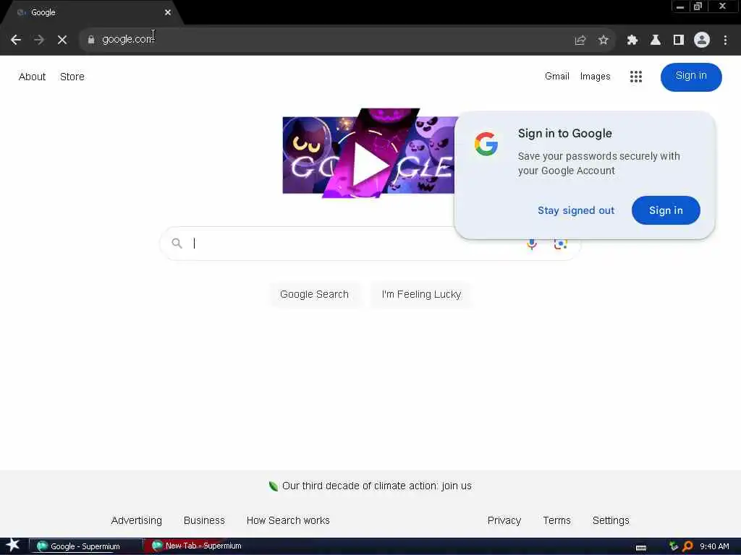Open the profile avatar menu
The height and width of the screenshot is (555, 741).
pyautogui.click(x=702, y=40)
